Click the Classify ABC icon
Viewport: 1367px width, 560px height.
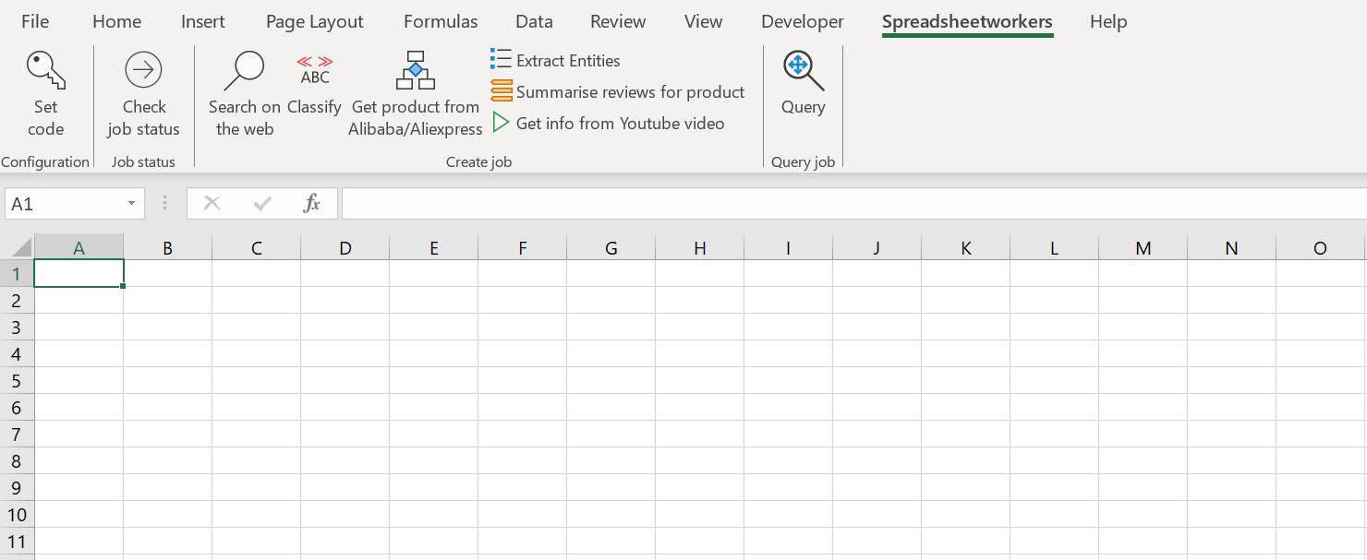point(314,70)
